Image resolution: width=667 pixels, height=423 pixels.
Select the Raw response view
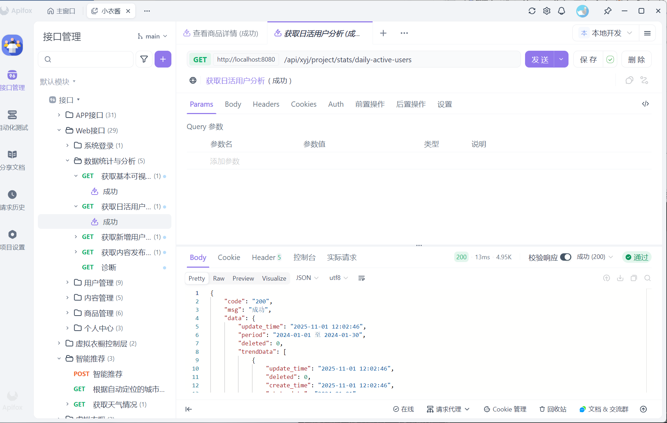pyautogui.click(x=219, y=278)
